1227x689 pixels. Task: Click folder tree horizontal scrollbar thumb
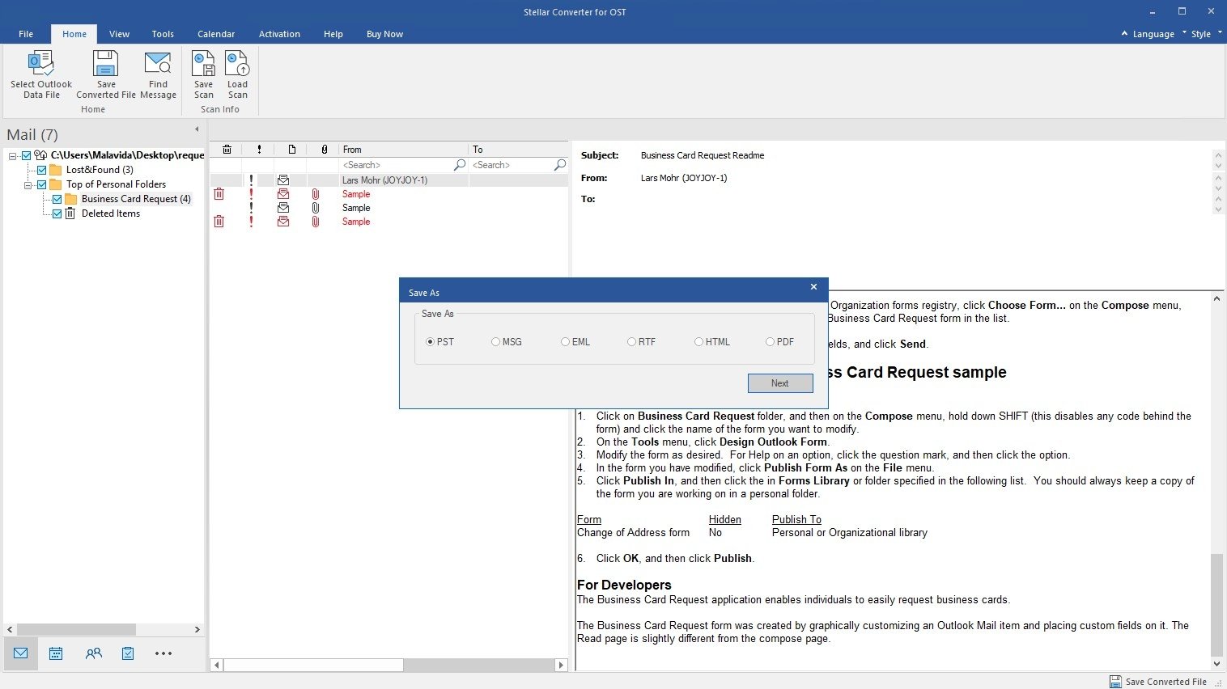tap(76, 629)
